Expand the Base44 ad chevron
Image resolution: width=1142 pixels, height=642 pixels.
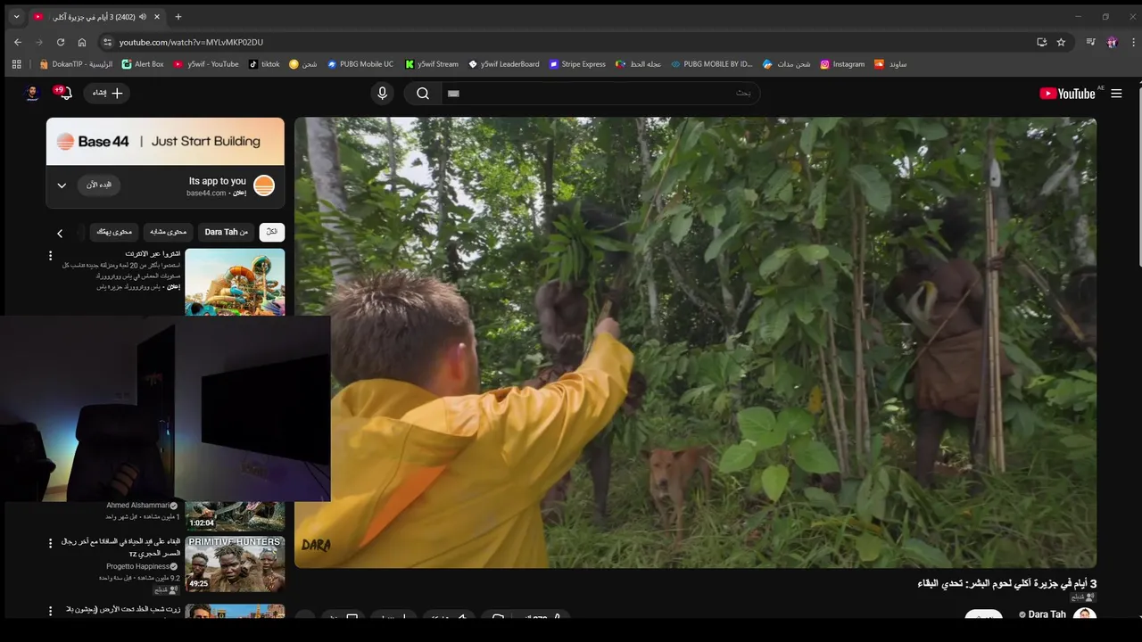point(62,185)
